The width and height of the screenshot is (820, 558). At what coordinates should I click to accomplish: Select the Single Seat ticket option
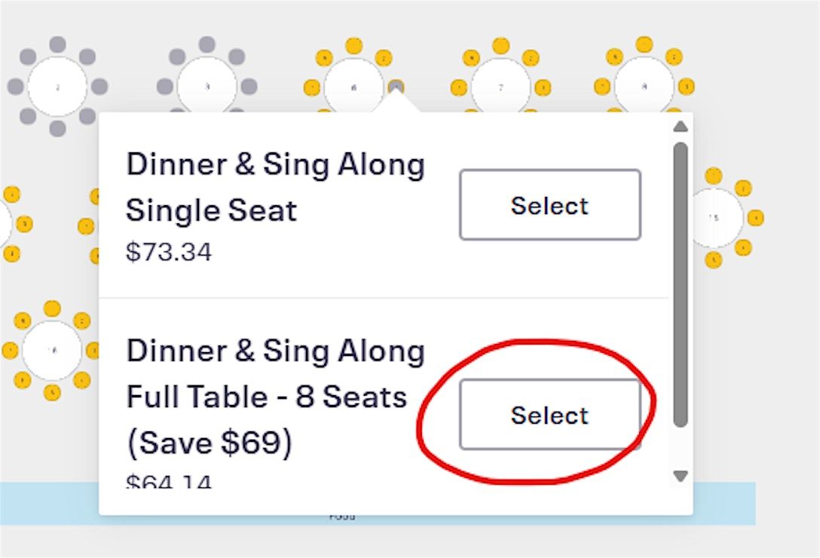549,205
